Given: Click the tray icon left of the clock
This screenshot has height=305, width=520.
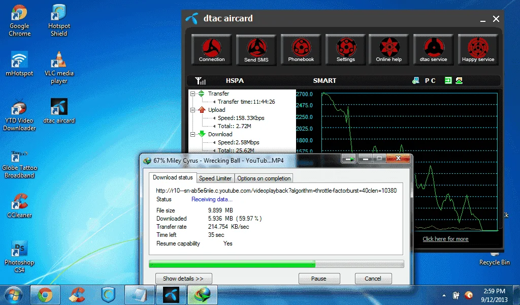Looking at the screenshot, I should (468, 295).
